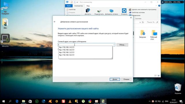Open the quick access toolbar customize dropdown

click(x=77, y=2)
